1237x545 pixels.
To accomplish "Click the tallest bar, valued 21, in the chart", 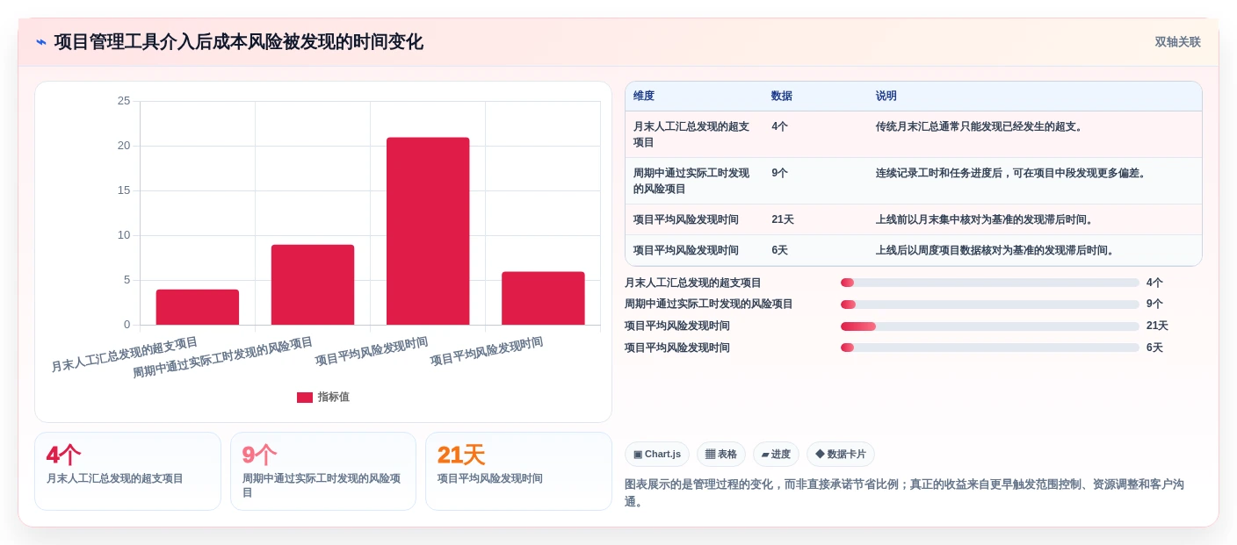I will pyautogui.click(x=428, y=231).
